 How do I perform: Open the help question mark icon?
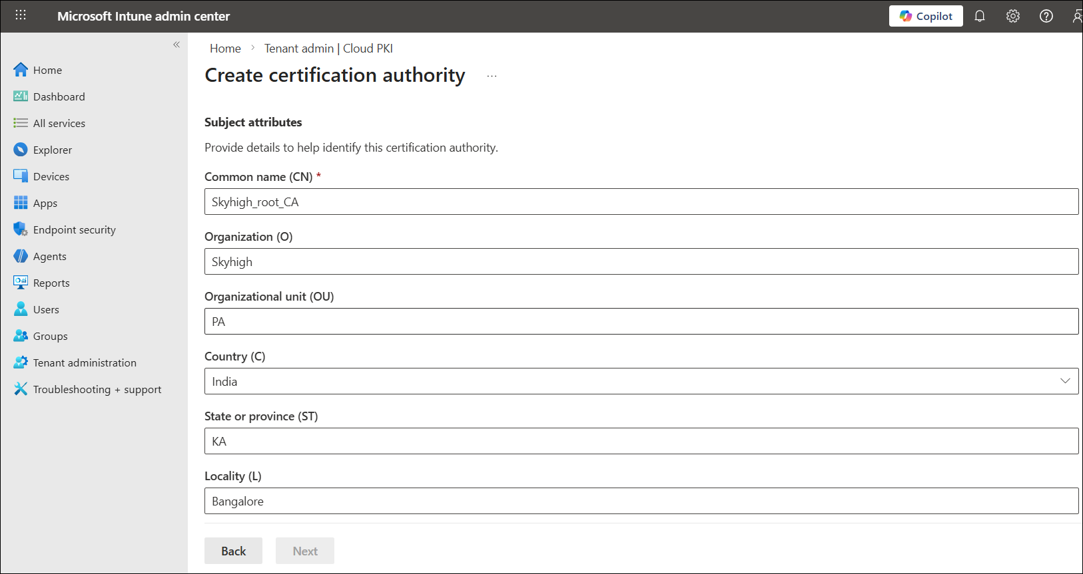pos(1046,16)
